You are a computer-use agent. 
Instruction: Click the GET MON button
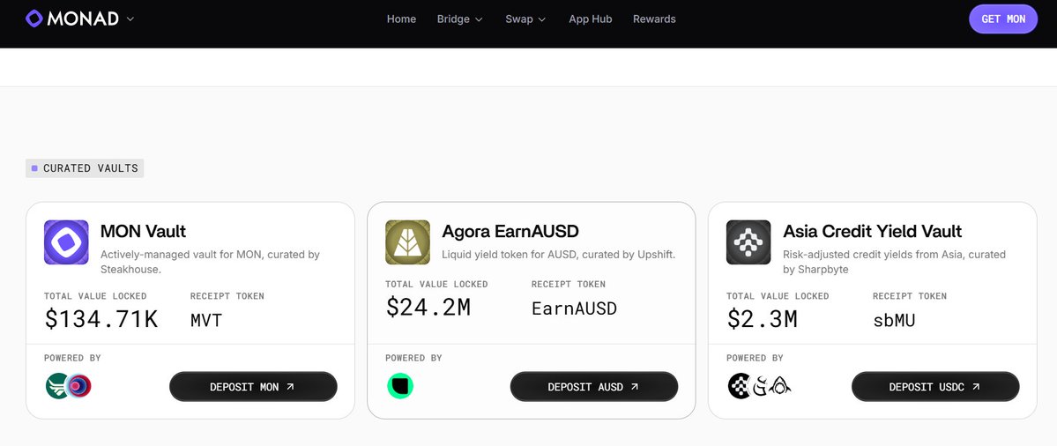click(x=1003, y=19)
